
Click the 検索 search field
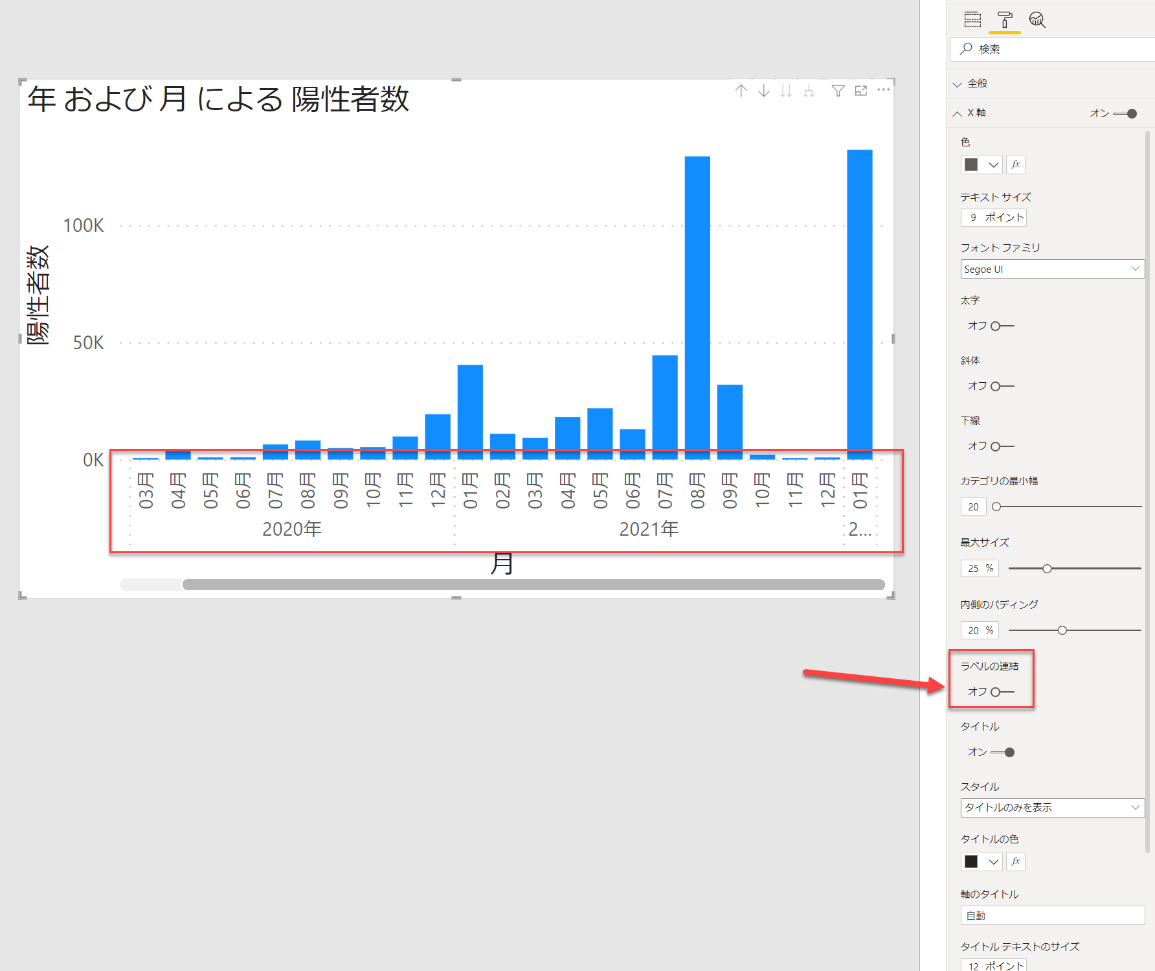point(1053,49)
